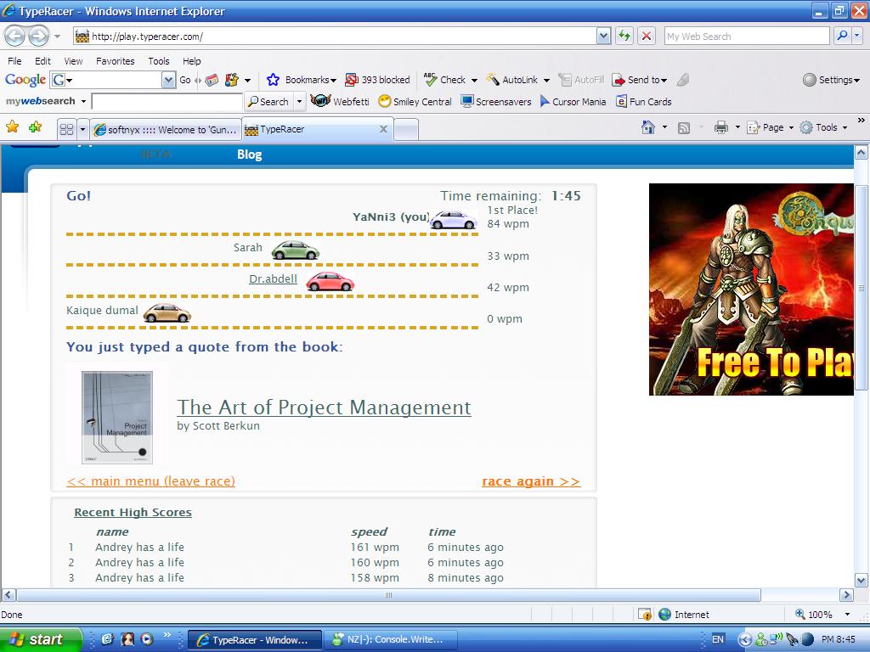This screenshot has width=870, height=652.
Task: Expand the Send to dropdown
Action: pyautogui.click(x=664, y=81)
